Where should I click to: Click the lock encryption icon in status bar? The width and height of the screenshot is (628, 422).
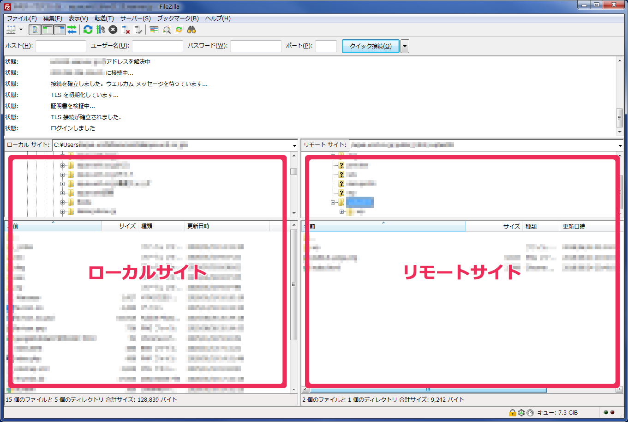pyautogui.click(x=512, y=412)
